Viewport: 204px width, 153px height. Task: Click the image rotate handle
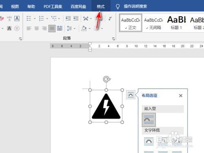[106, 79]
